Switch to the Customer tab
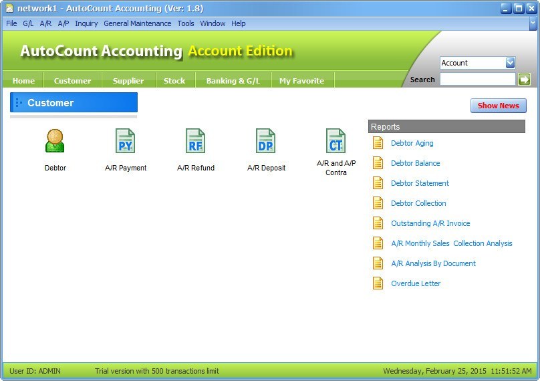 click(x=72, y=81)
